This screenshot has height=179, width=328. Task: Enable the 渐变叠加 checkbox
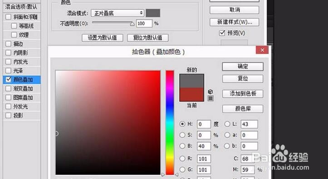(8, 89)
